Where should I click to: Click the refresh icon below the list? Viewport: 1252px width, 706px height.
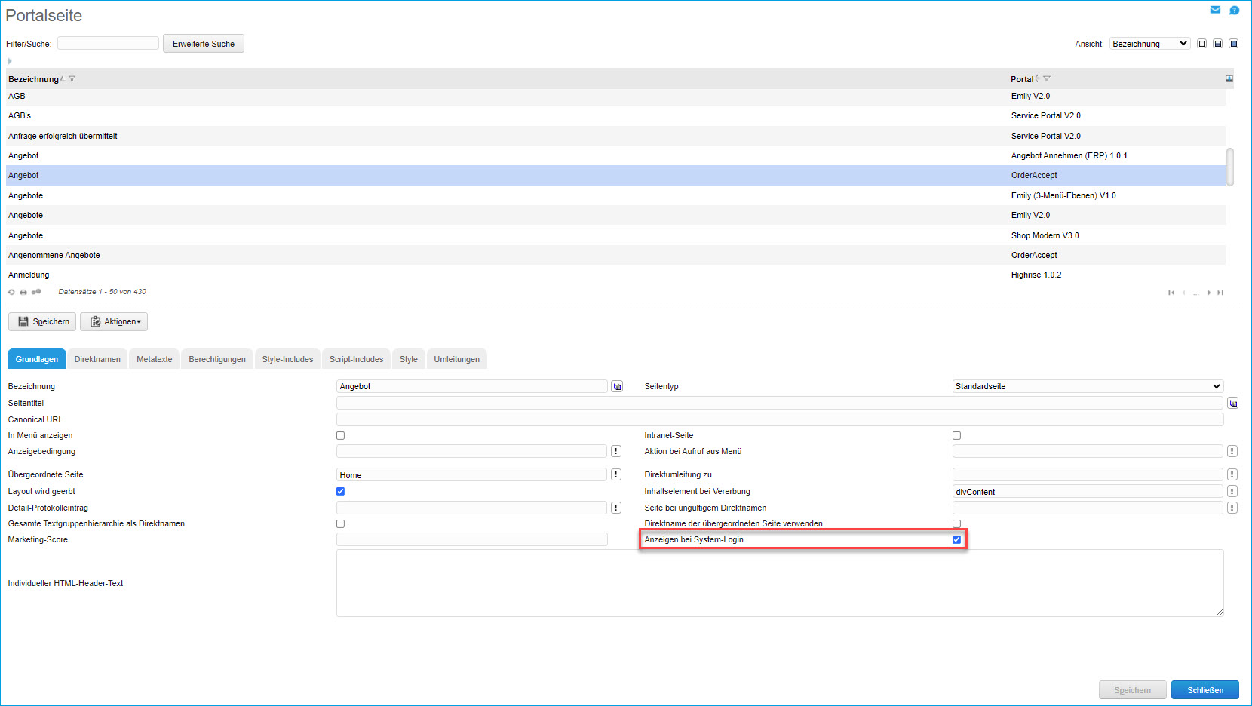click(11, 292)
